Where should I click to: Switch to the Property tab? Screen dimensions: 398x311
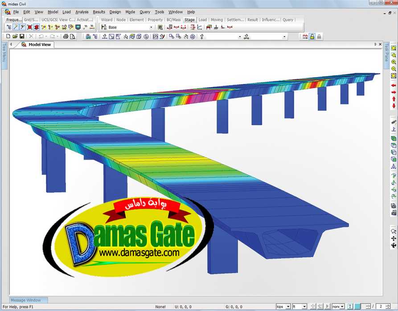155,20
